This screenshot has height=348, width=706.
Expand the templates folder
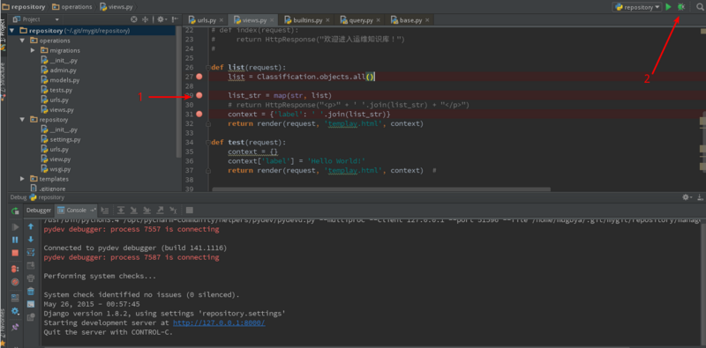21,179
